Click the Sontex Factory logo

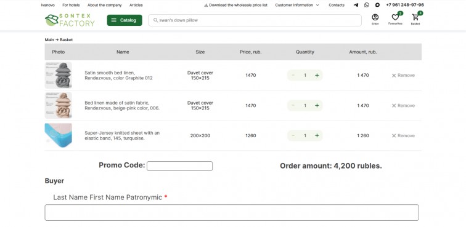[70, 20]
